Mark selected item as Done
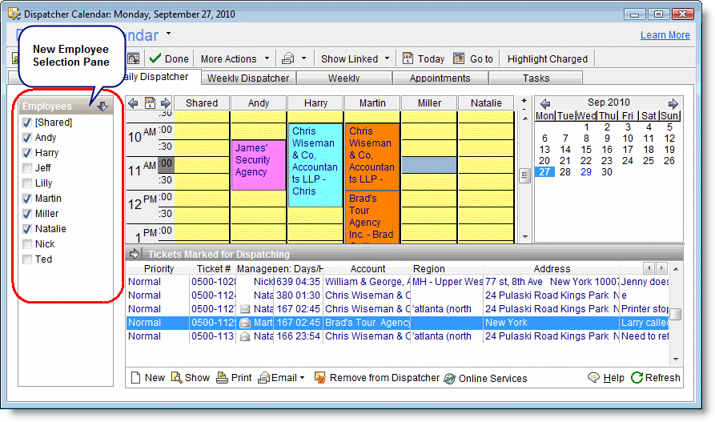Viewport: 715px width, 422px height. [169, 58]
